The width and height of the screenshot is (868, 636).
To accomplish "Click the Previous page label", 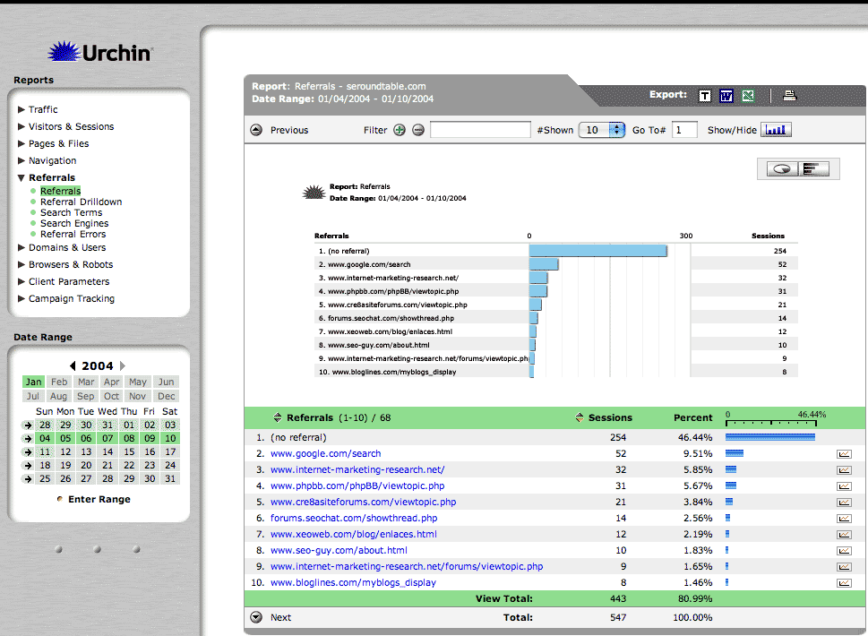I will pyautogui.click(x=289, y=130).
